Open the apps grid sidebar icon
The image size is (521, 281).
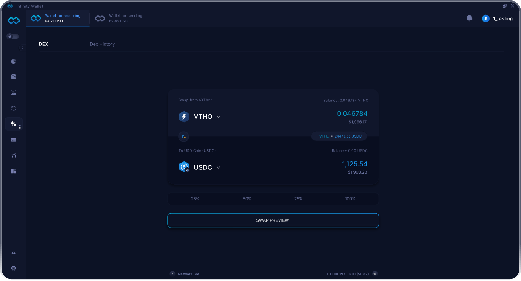point(14,171)
